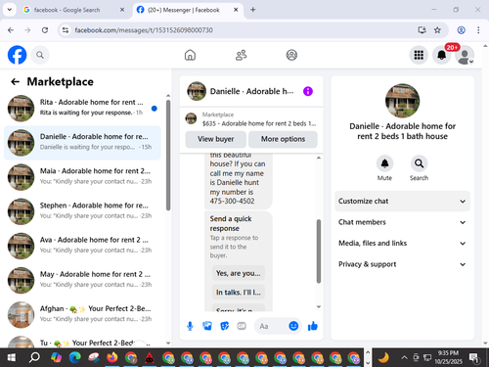
Task: Open Windows taskbar search
Action: click(x=34, y=358)
